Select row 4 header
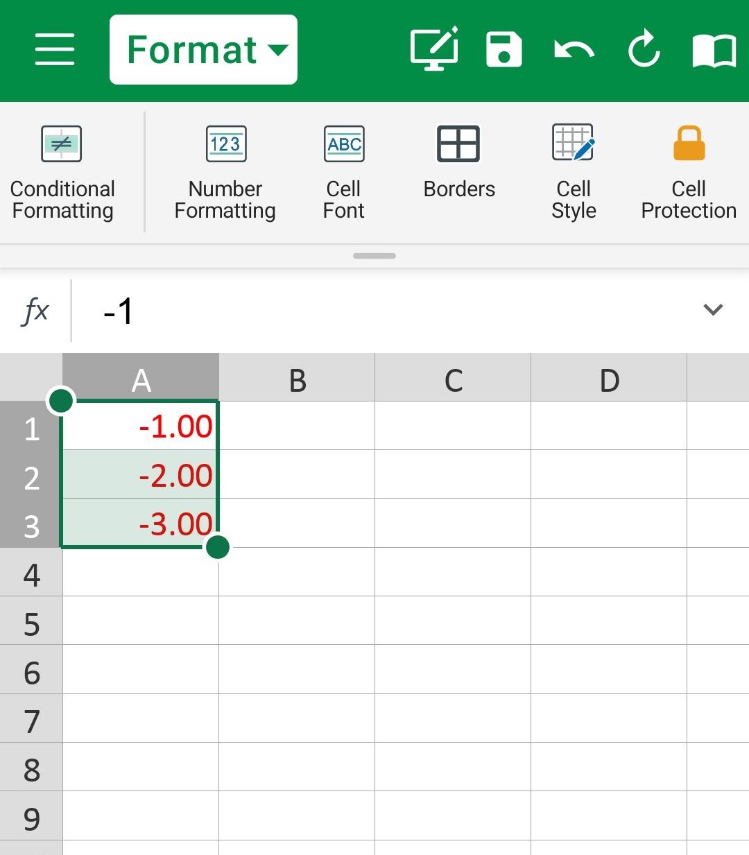This screenshot has width=749, height=855. (31, 572)
